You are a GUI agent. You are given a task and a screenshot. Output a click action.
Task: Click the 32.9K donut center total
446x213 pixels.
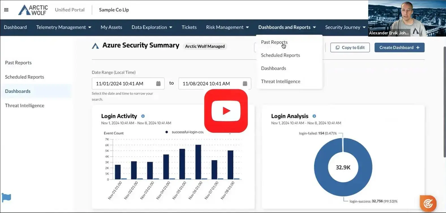pos(343,167)
